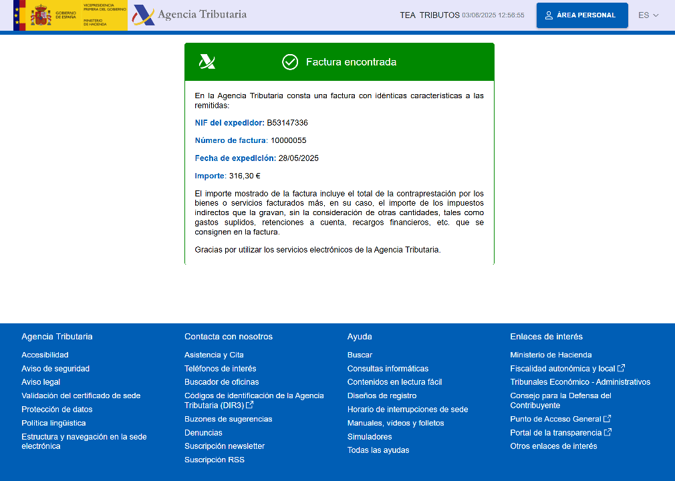Click external link icon beside Fiscalidad autonómica y local
Screen dimensions: 675x481
point(622,368)
